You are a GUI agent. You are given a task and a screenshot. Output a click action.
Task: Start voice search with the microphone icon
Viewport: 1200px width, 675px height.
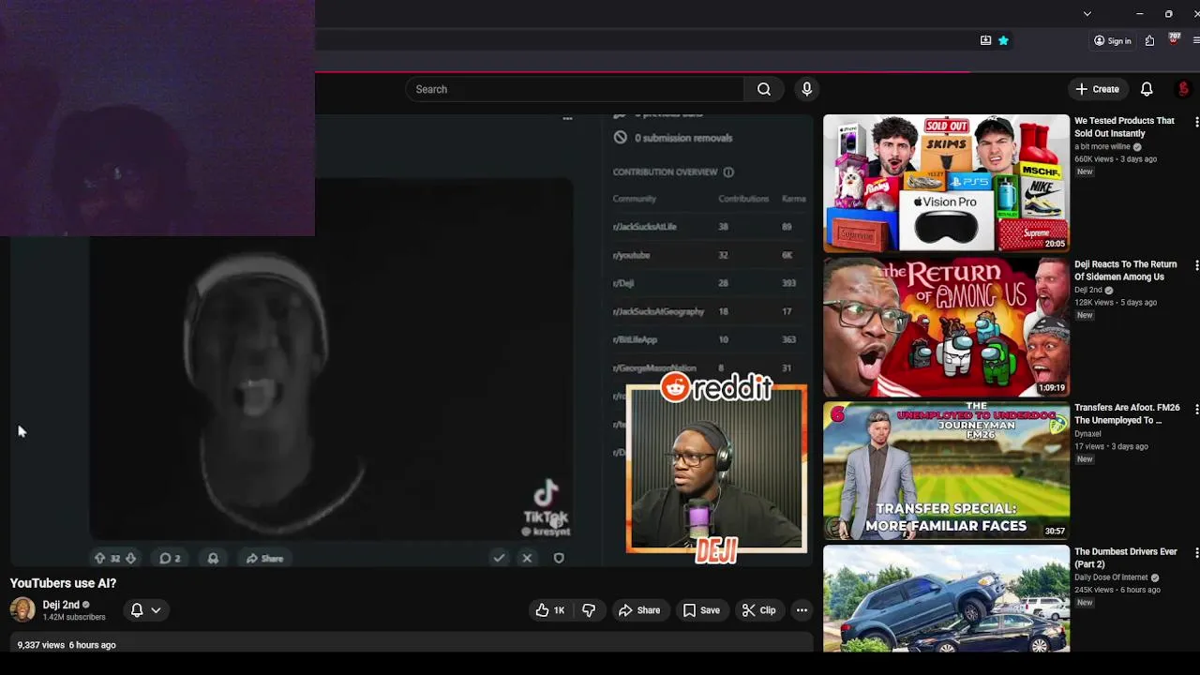click(806, 89)
